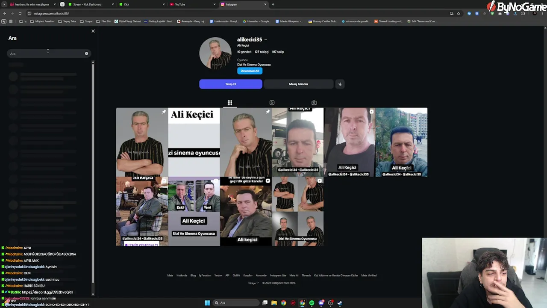547x308 pixels.
Task: Reload the Instagram page
Action: click(20, 13)
